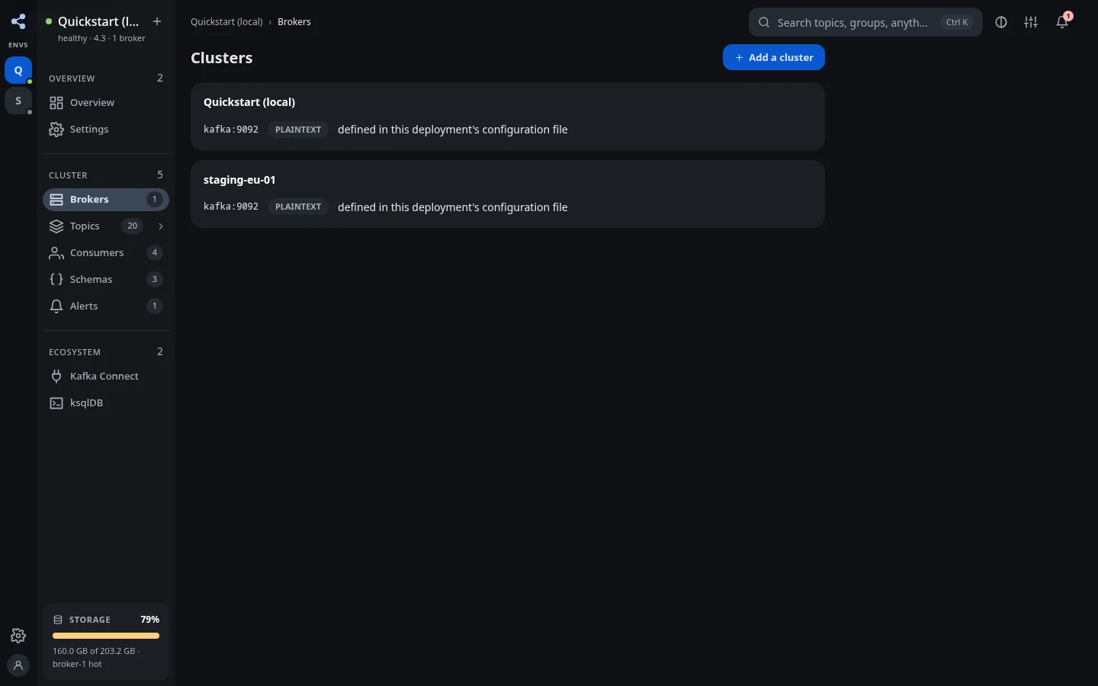Open the staging-eu-01 cluster card
1098x686 pixels.
[508, 194]
